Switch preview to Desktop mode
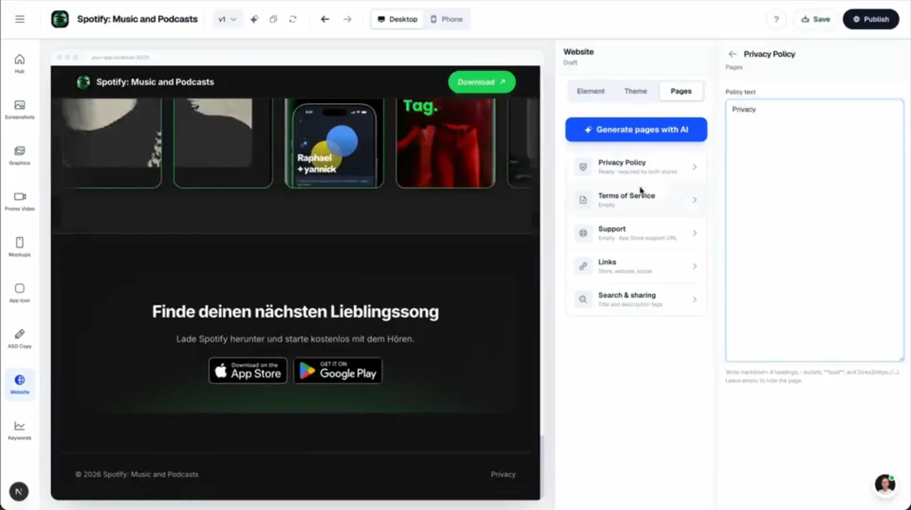911x510 pixels. point(397,19)
